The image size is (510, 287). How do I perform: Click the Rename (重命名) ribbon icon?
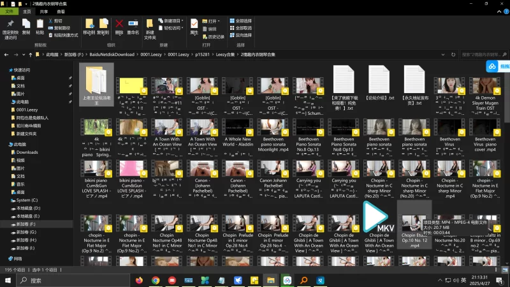pos(133,26)
